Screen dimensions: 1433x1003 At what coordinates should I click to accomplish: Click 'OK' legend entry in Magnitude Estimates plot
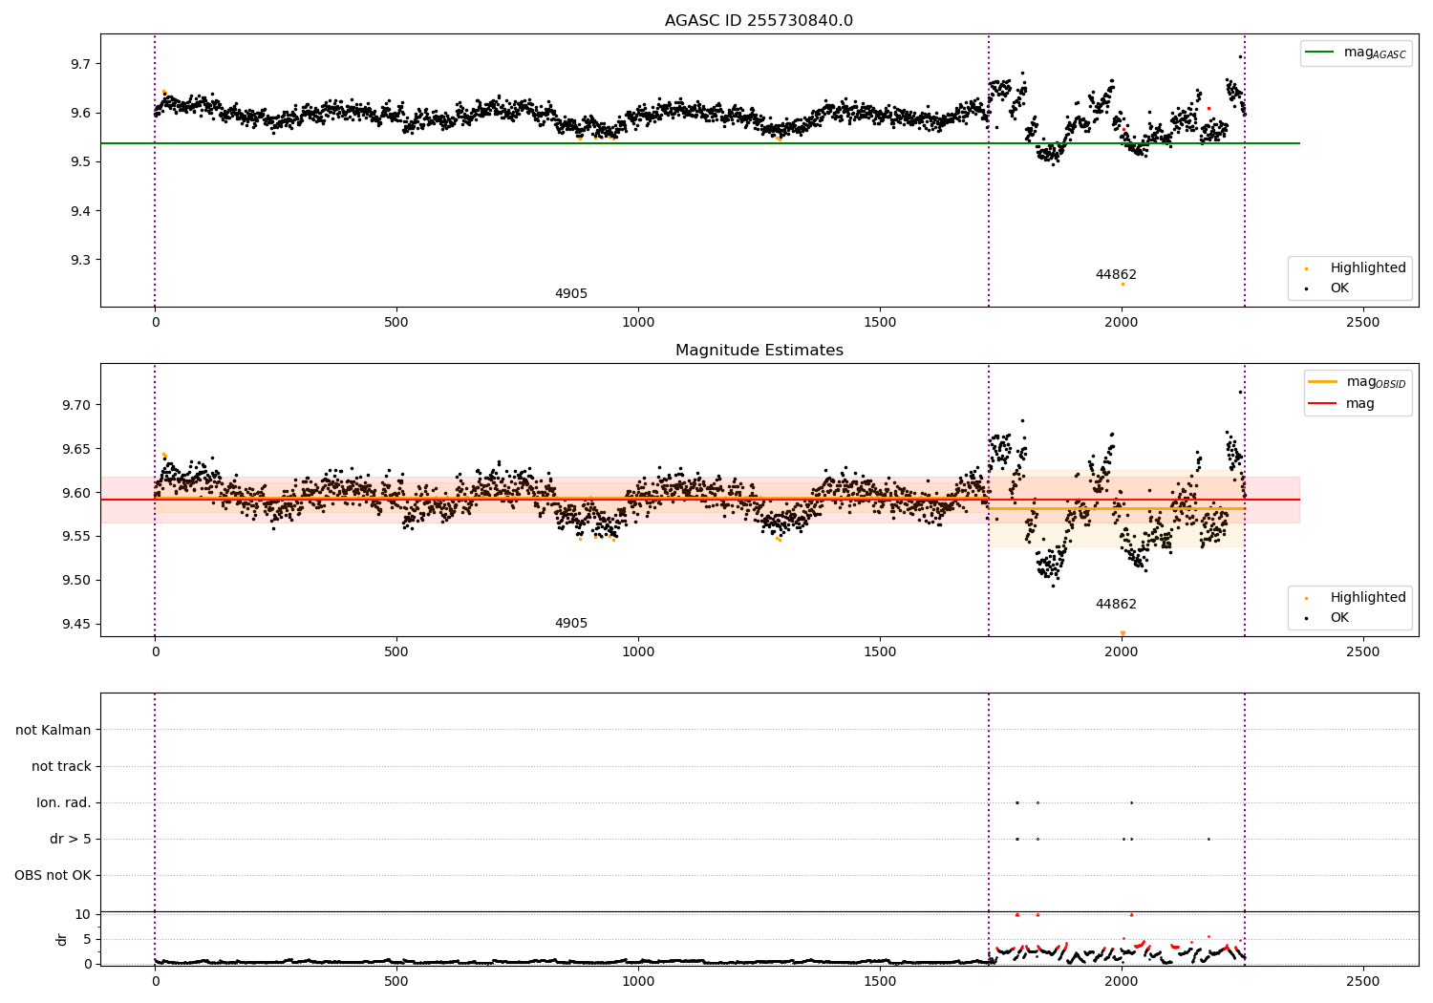point(1339,617)
